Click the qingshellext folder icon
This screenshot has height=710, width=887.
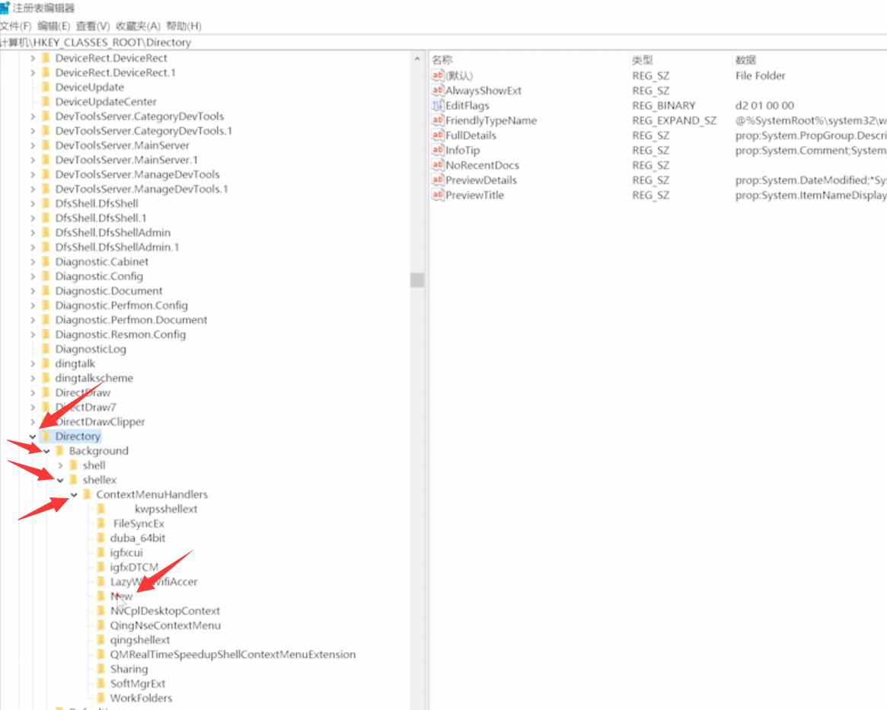pyautogui.click(x=101, y=640)
